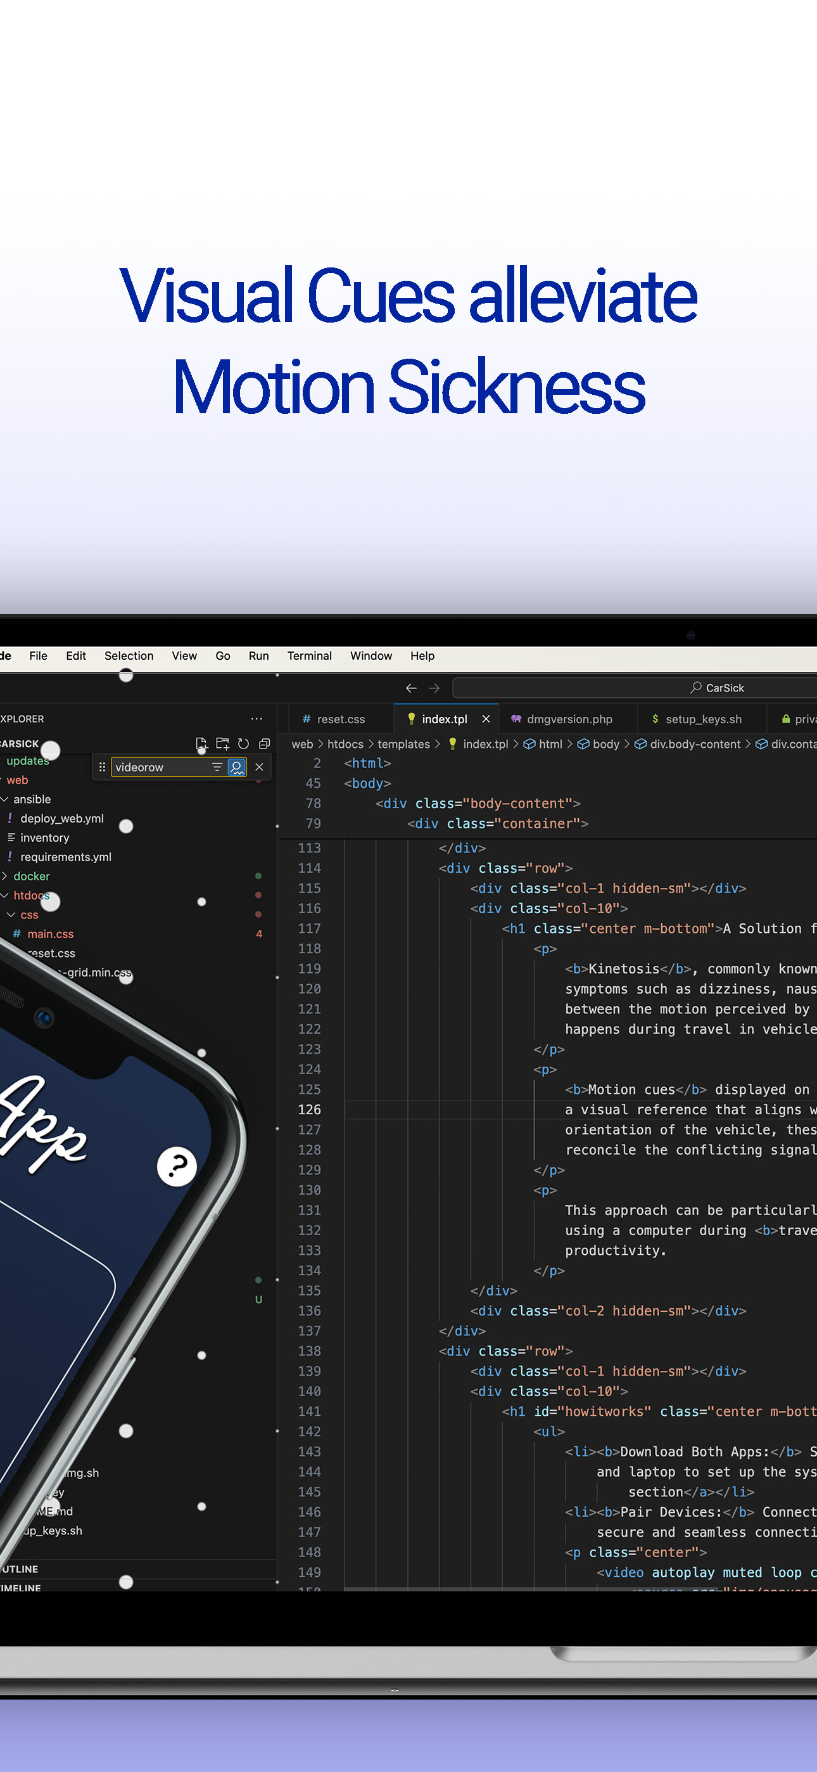Close the index.tpl tab
Image resolution: width=817 pixels, height=1772 pixels.
pyautogui.click(x=486, y=719)
